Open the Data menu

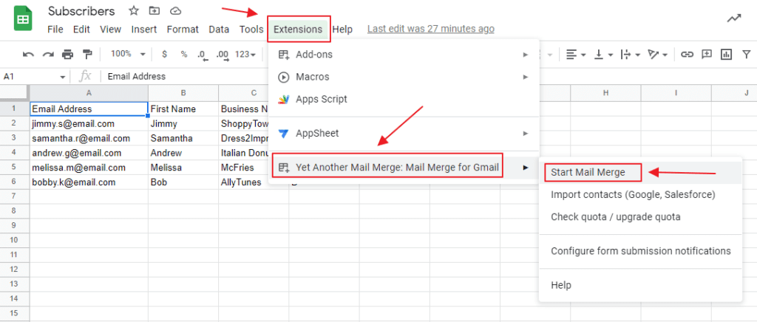tap(219, 30)
